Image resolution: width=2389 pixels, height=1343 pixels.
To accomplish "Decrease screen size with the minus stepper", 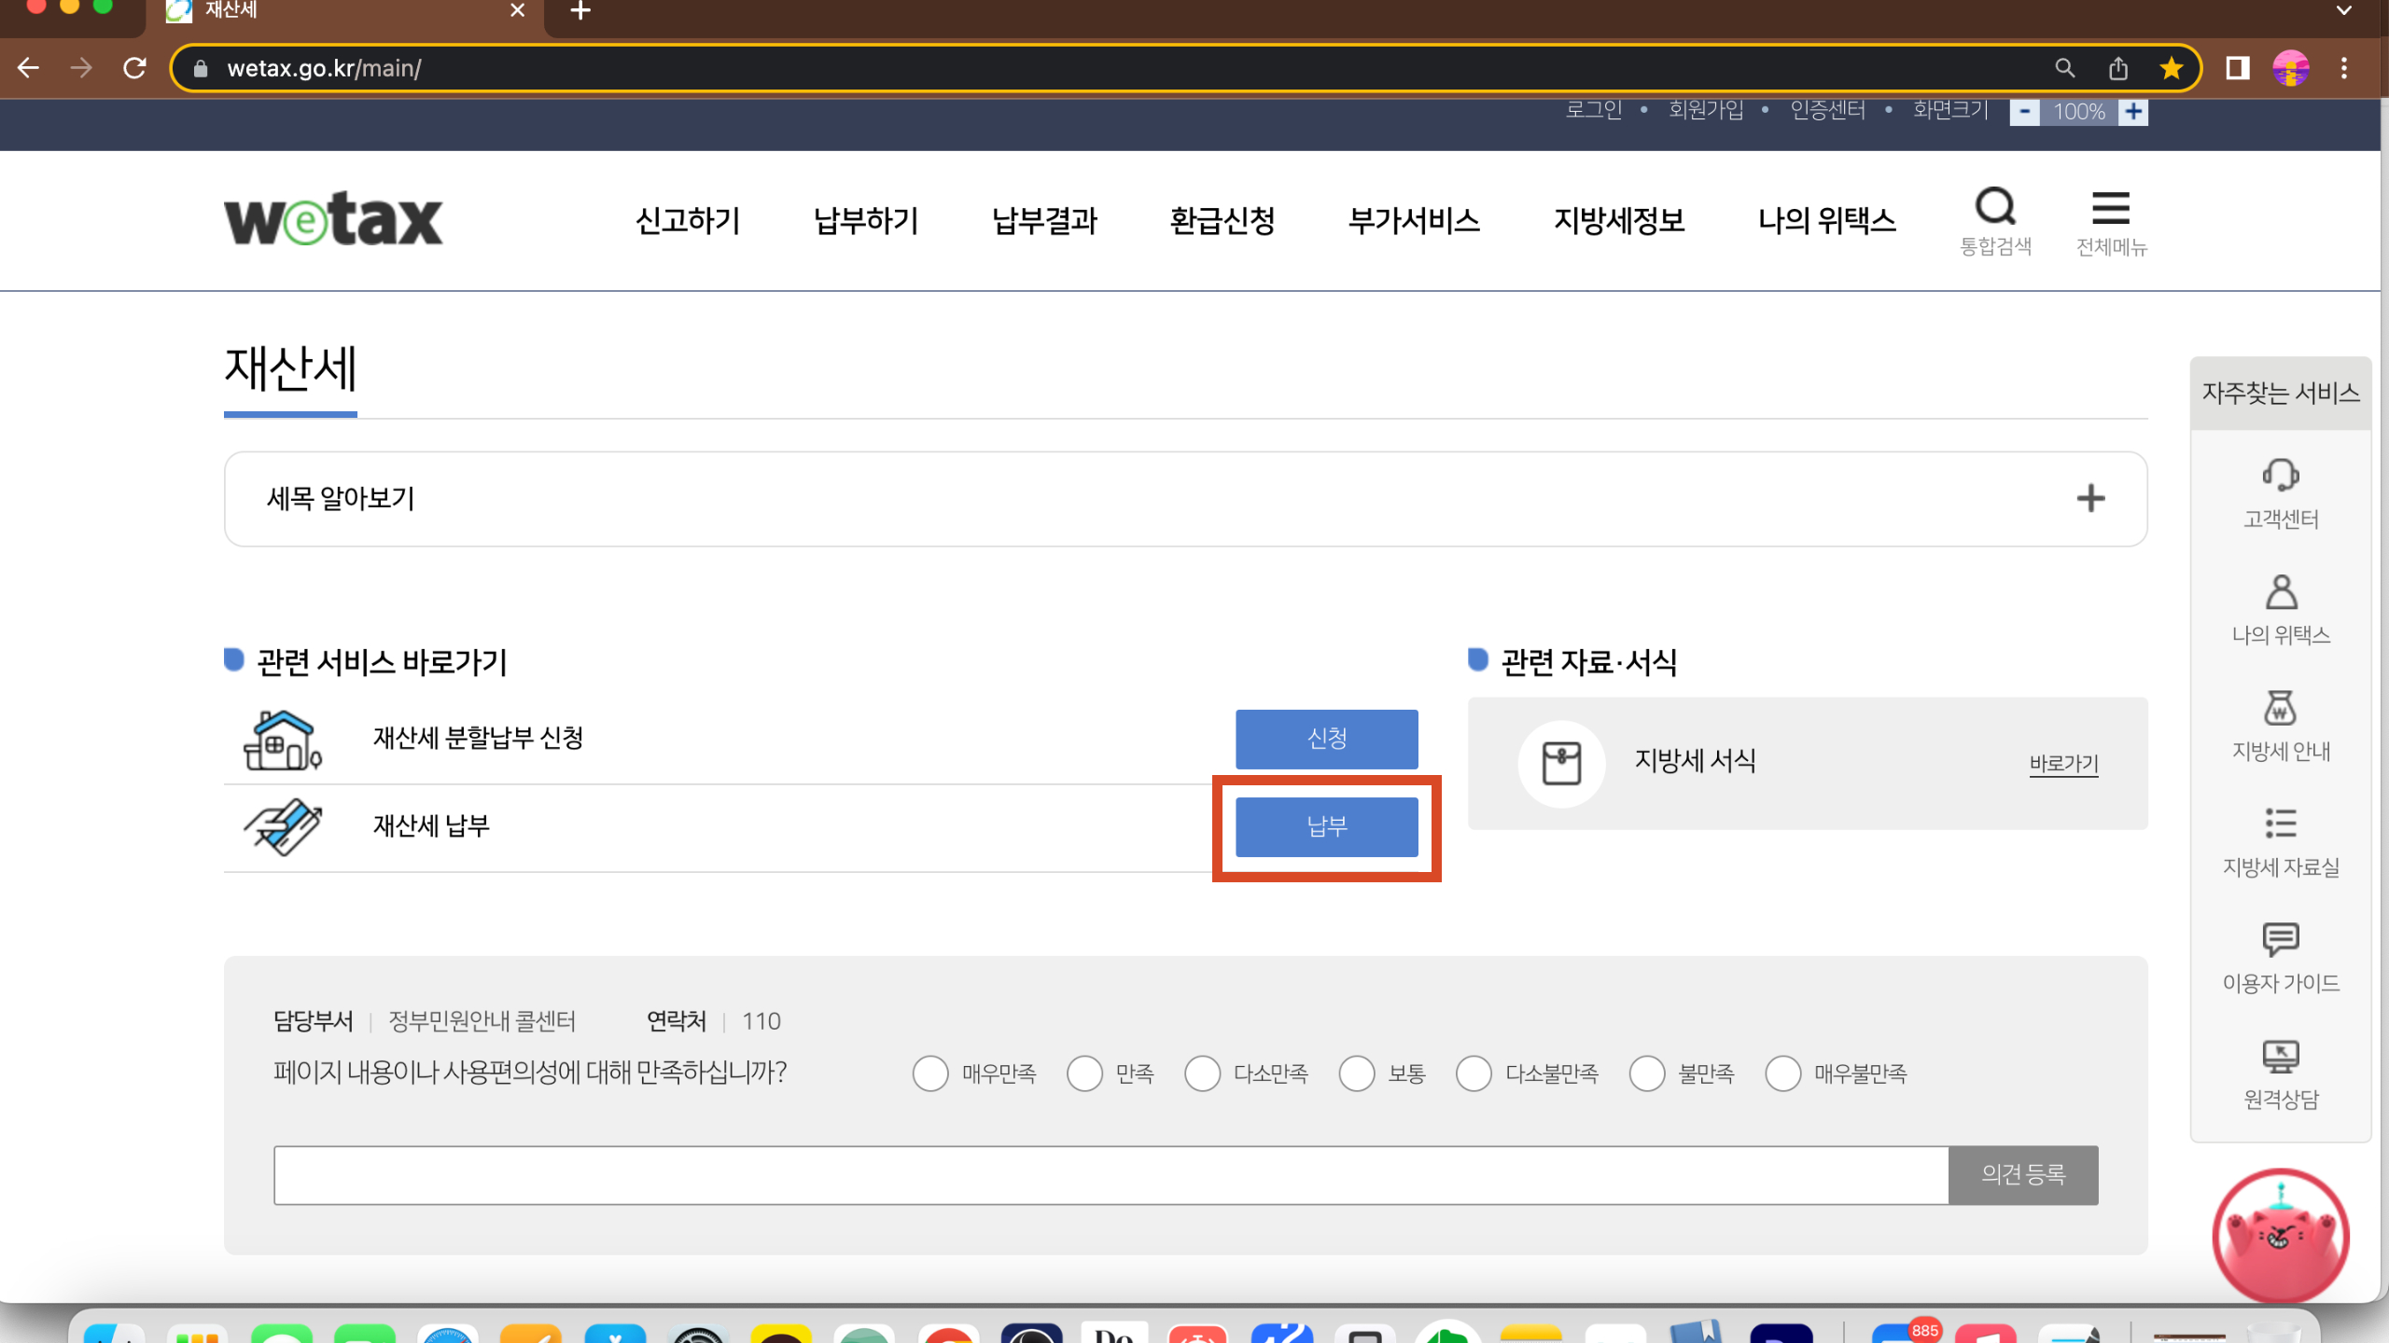I will point(2024,112).
